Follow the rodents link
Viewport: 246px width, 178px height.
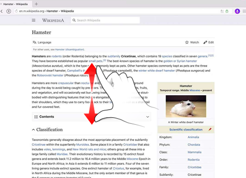[56, 56]
